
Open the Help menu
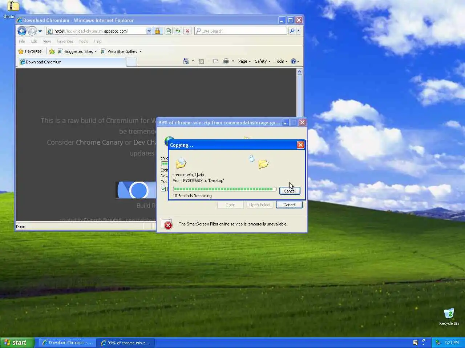(x=98, y=41)
